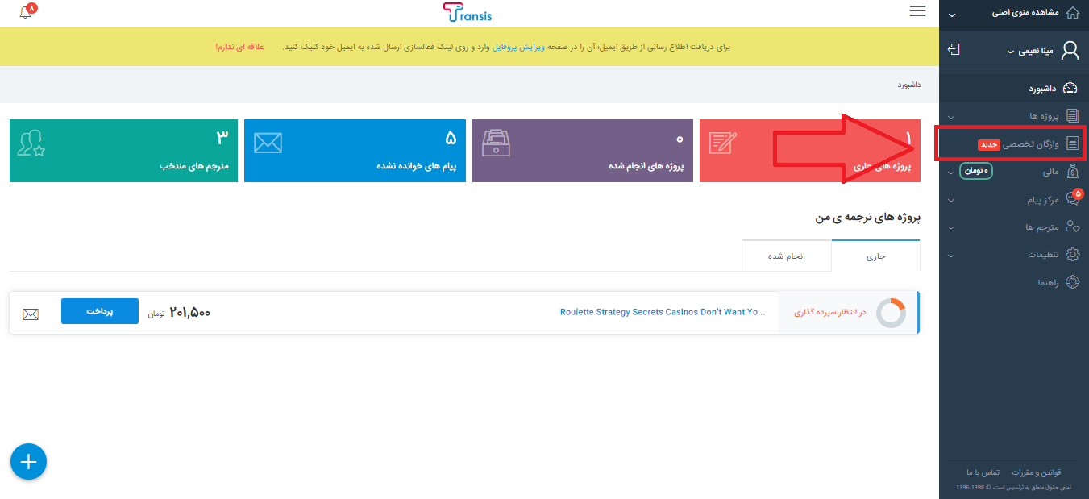
Task: Expand the پروژه ها submenu chevron
Action: click(951, 116)
